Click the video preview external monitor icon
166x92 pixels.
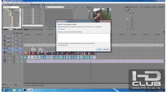(x=79, y=7)
